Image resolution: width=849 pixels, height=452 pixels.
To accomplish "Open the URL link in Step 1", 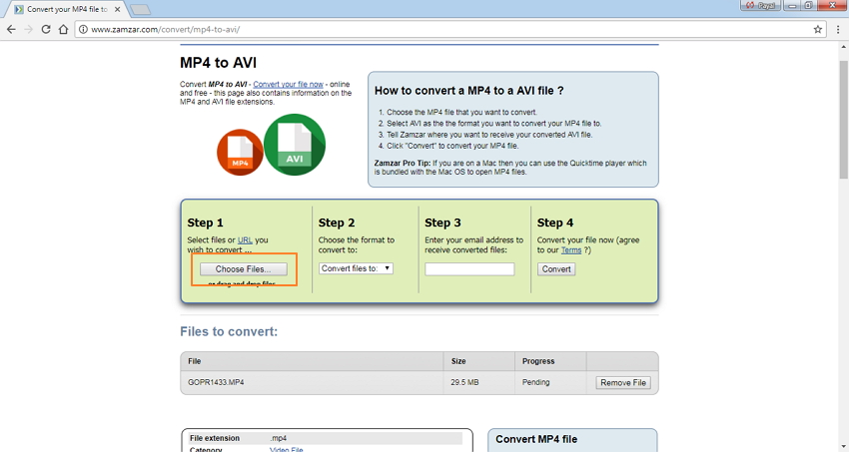I will click(x=245, y=240).
